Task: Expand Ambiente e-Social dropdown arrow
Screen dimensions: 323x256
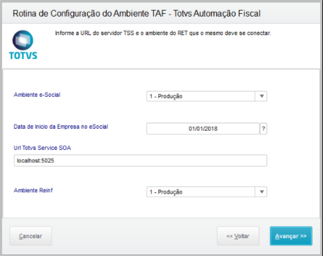Action: coord(261,96)
